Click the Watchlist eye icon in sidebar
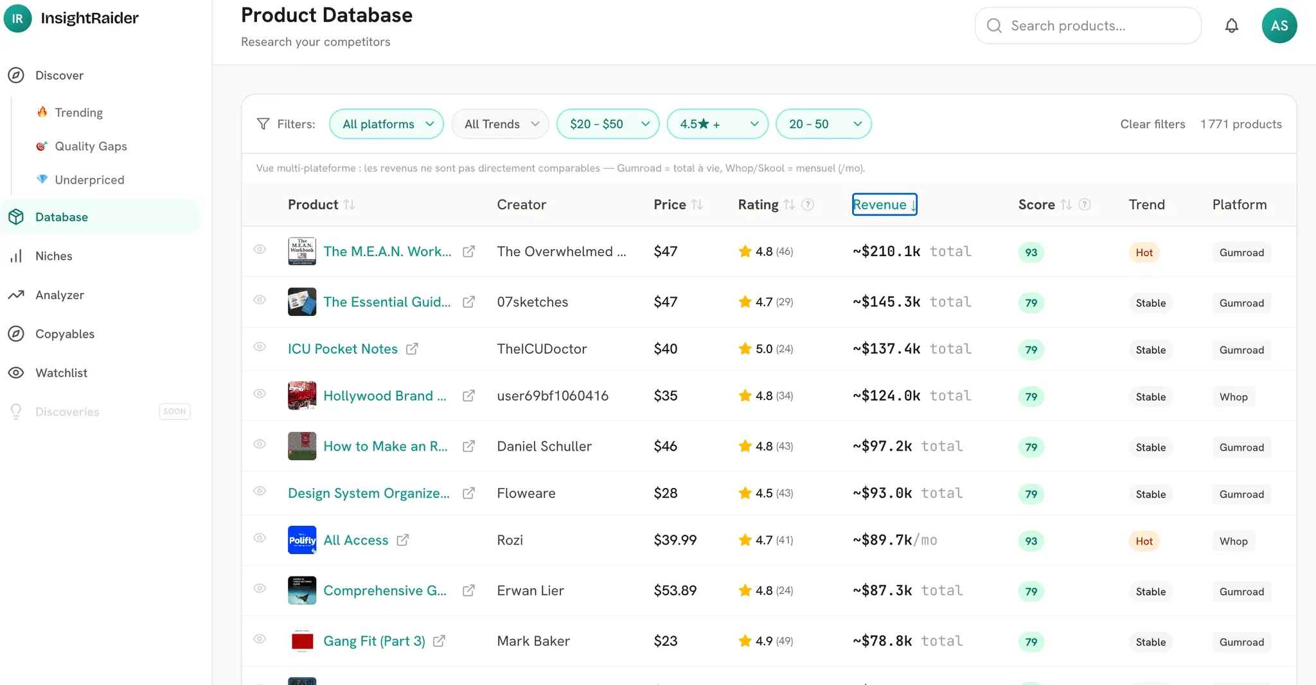 pyautogui.click(x=16, y=373)
